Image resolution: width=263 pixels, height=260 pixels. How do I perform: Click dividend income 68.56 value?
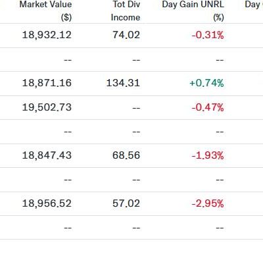(x=126, y=155)
